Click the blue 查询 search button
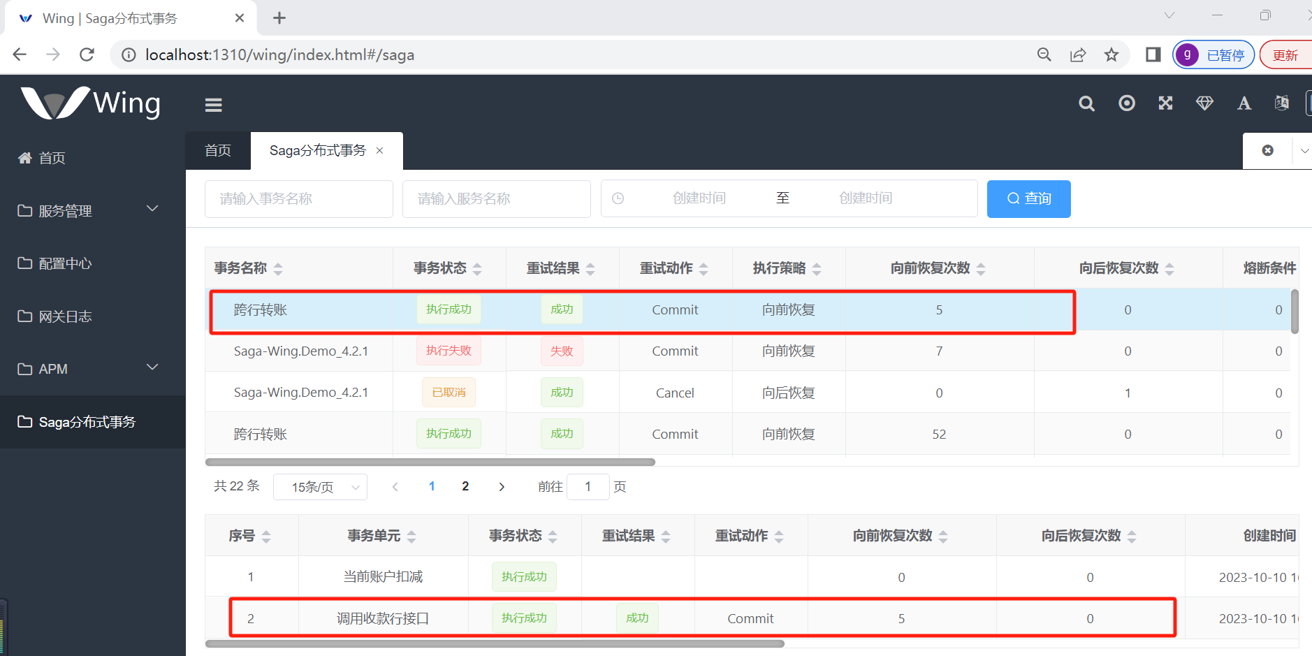The image size is (1312, 656). [1029, 199]
